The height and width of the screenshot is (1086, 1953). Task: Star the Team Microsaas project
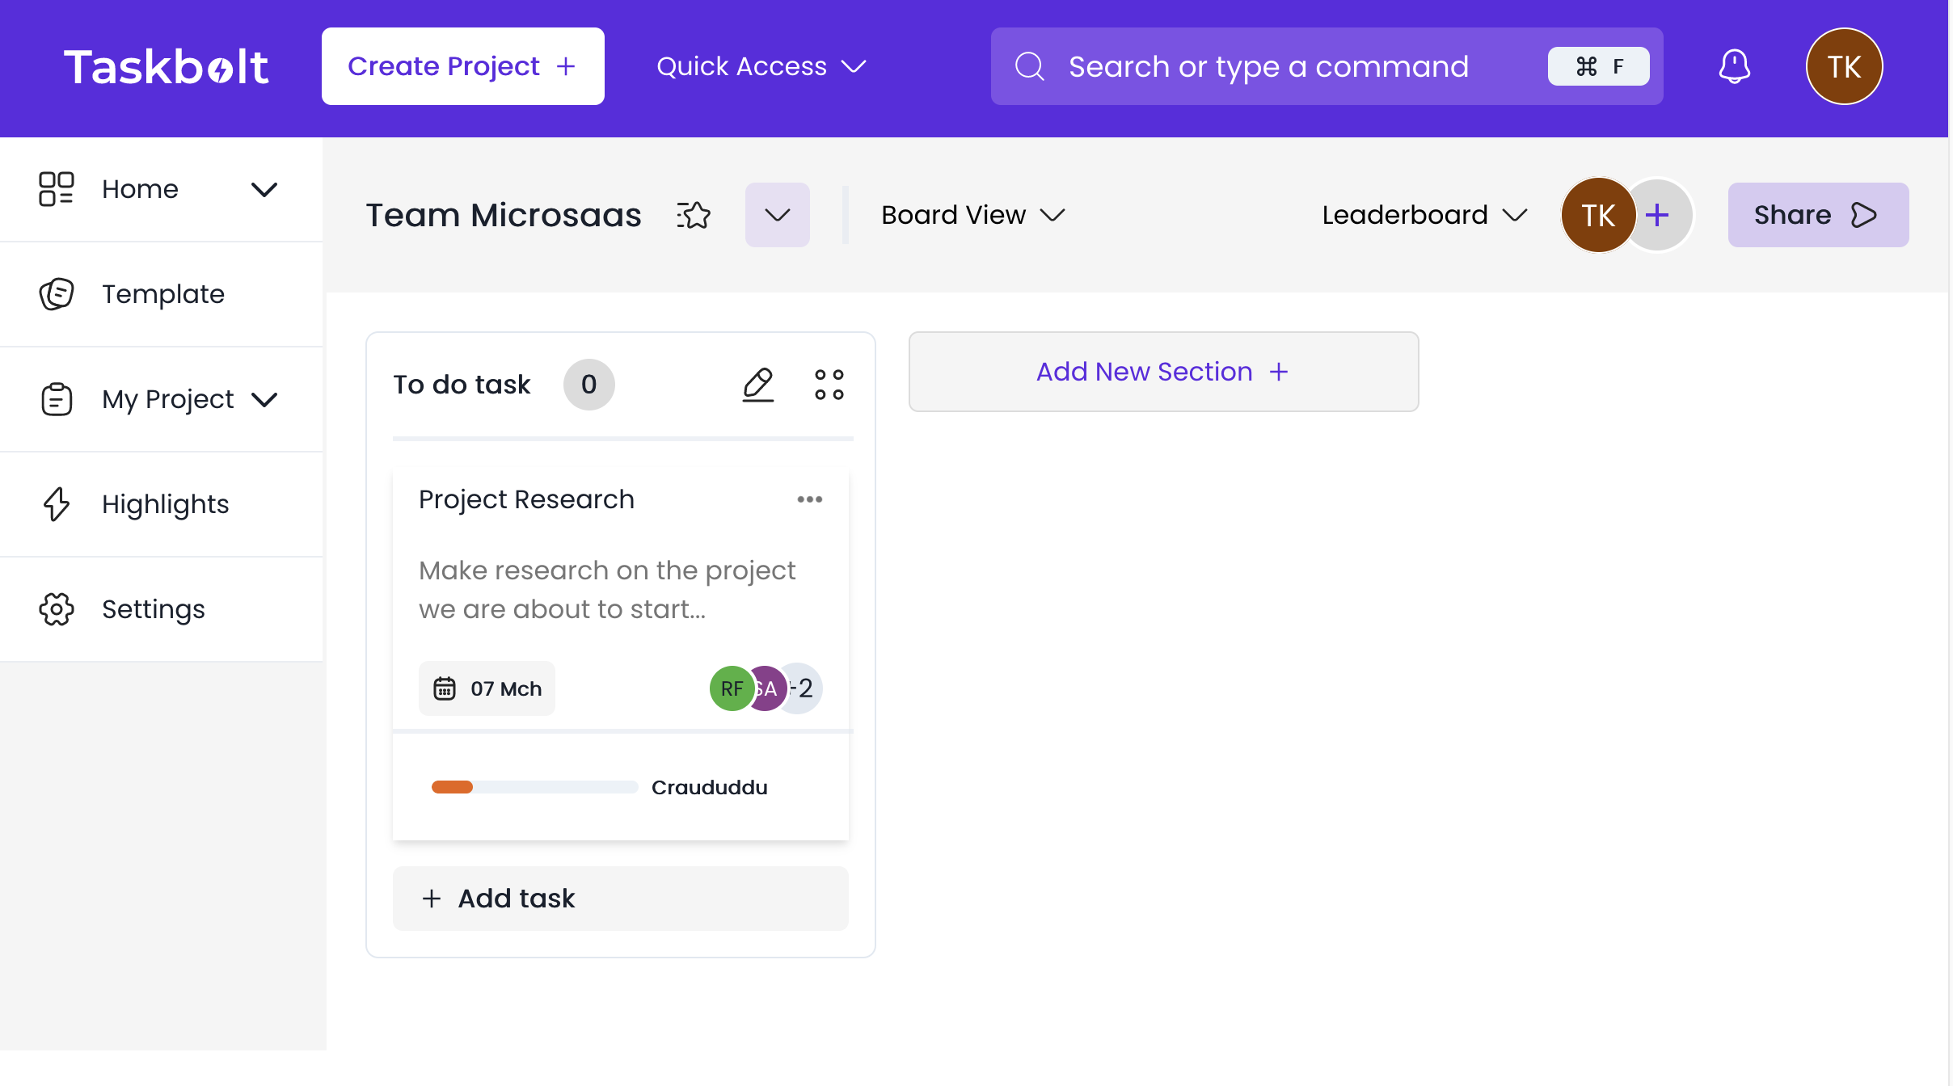click(694, 215)
